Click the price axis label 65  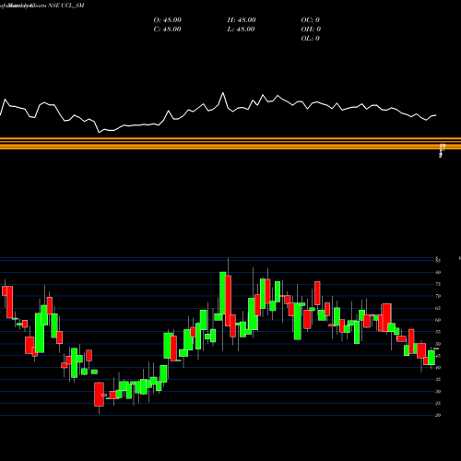pyautogui.click(x=438, y=308)
